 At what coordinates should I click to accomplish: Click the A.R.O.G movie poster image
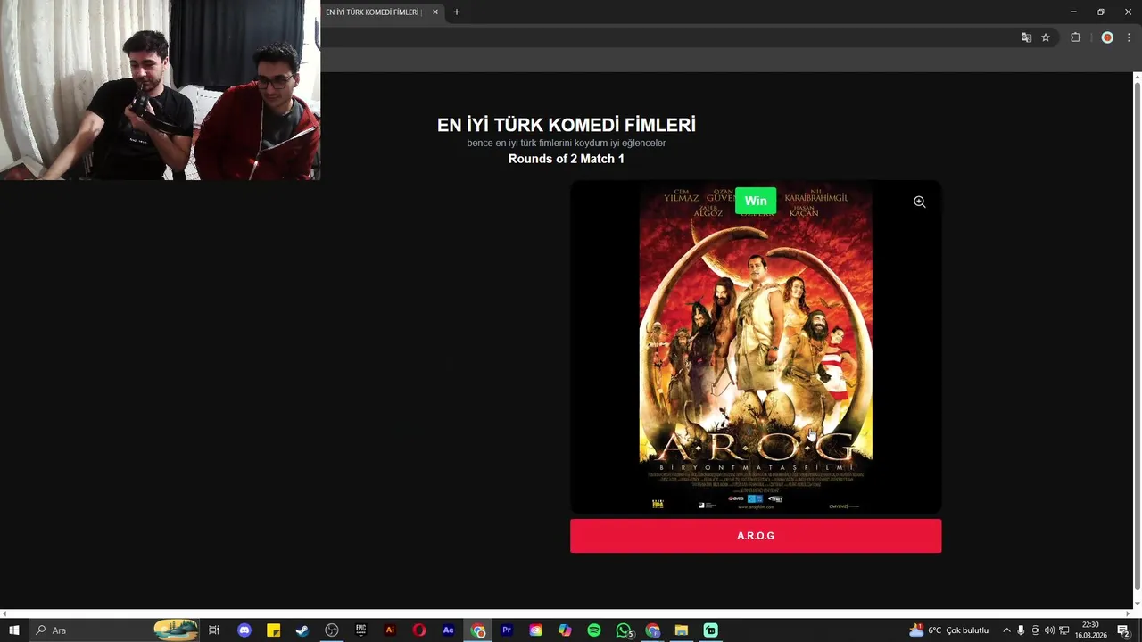(x=756, y=347)
